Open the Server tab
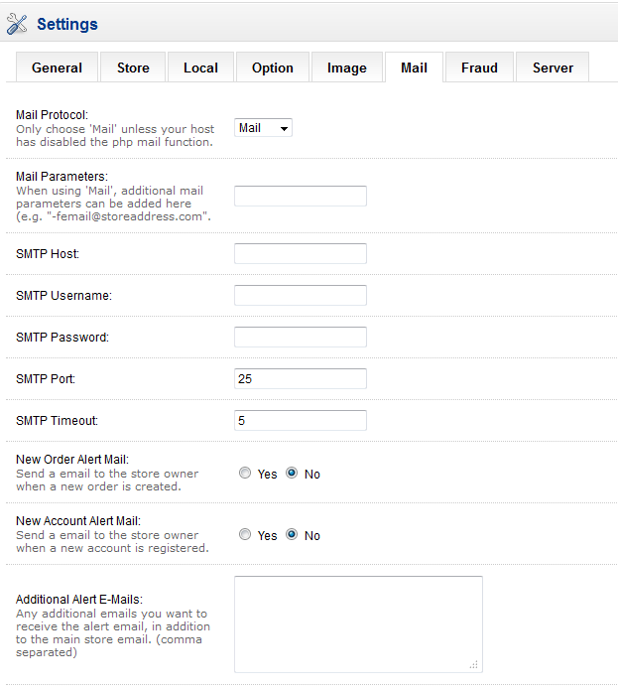This screenshot has height=689, width=618. [x=553, y=68]
